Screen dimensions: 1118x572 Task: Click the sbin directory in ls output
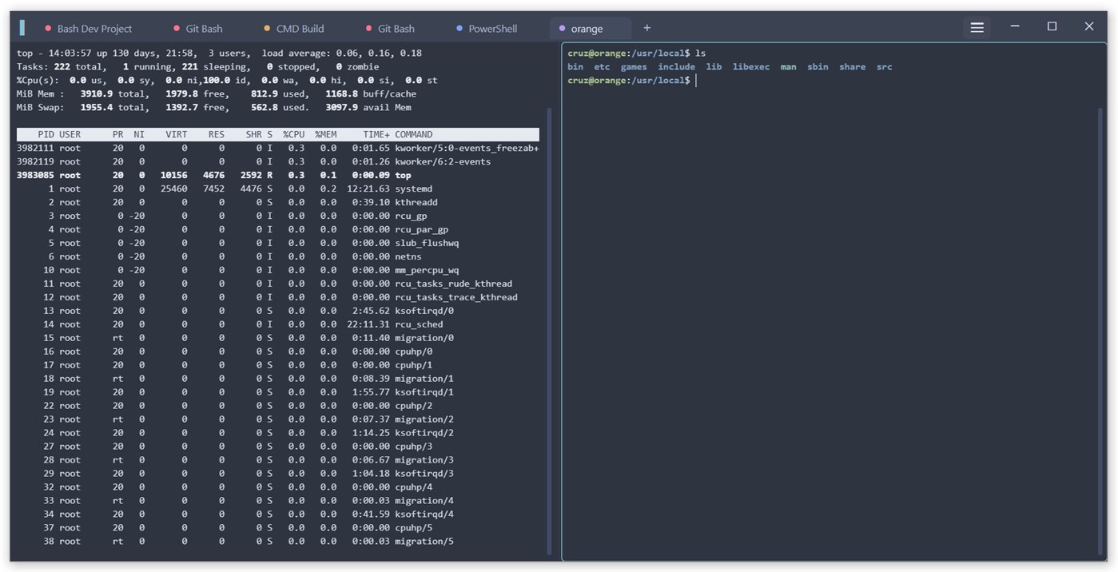[818, 67]
